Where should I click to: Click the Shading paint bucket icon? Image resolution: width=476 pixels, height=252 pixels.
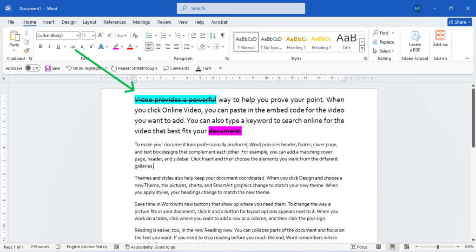(202, 46)
